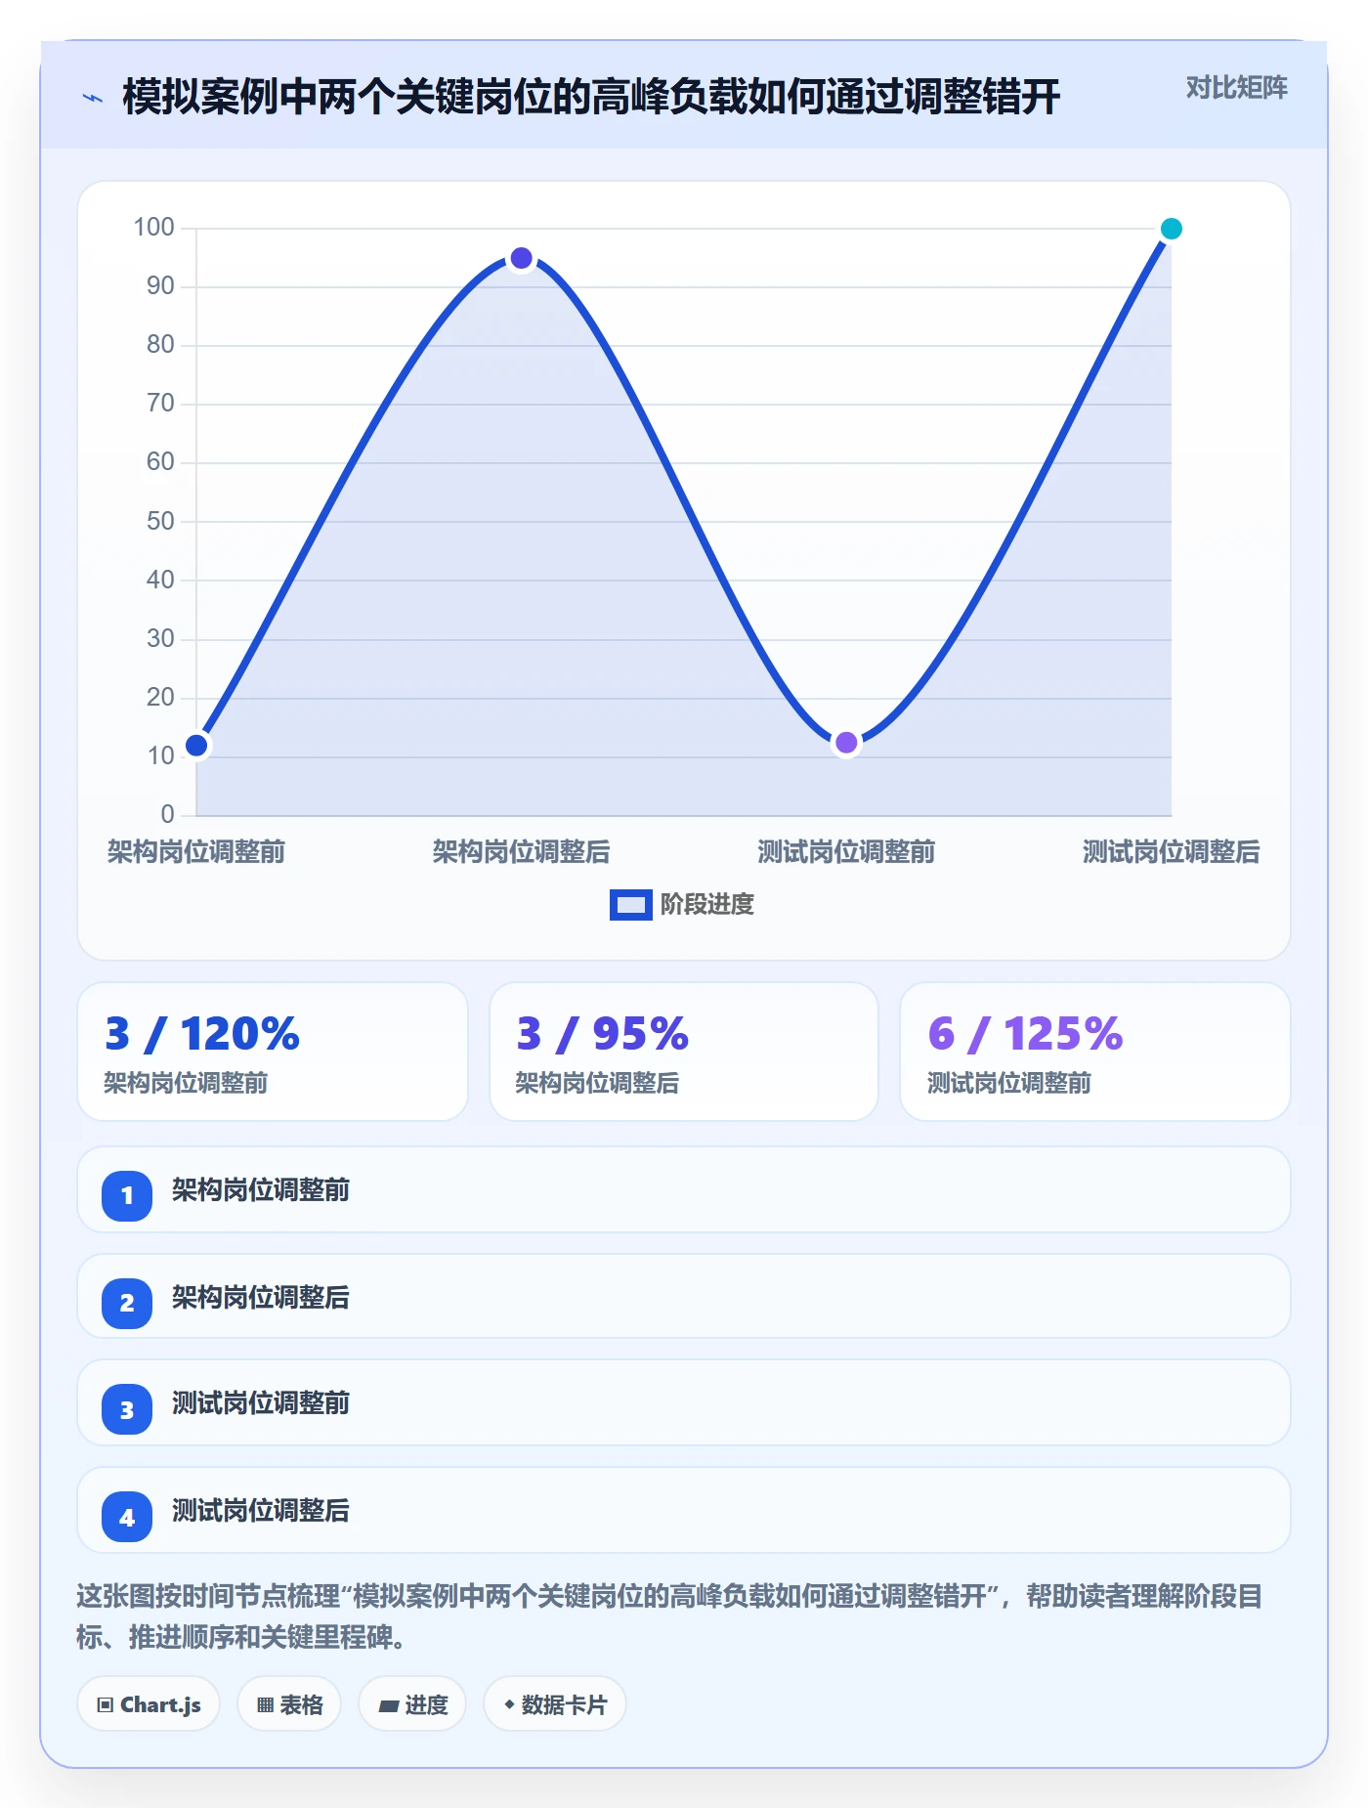Click the chart title 模拟案例中两个关键岗位 heading
This screenshot has height=1808, width=1368.
[x=591, y=97]
